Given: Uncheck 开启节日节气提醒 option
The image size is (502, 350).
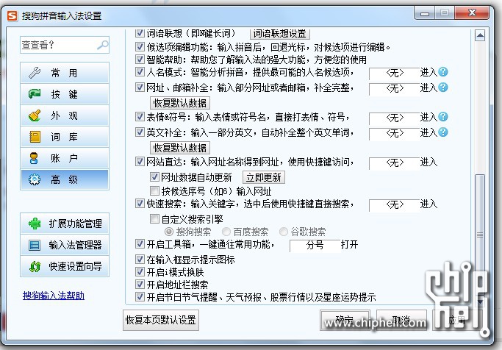Looking at the screenshot, I should click(140, 297).
